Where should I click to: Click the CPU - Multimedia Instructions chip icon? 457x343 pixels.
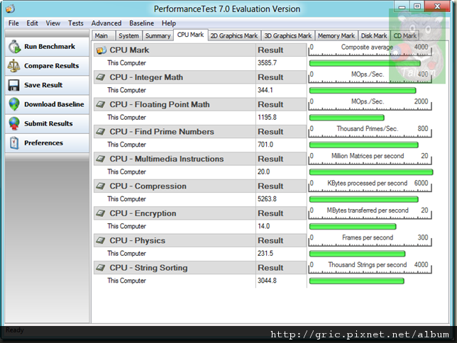(x=101, y=159)
